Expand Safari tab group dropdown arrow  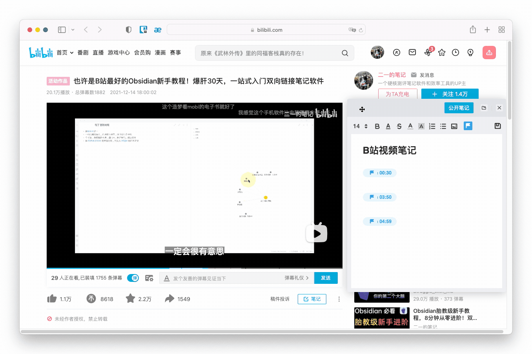pyautogui.click(x=73, y=30)
